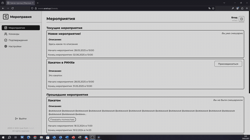Click the username Влад in the header
Image resolution: width=250 pixels, height=140 pixels.
pos(234,17)
